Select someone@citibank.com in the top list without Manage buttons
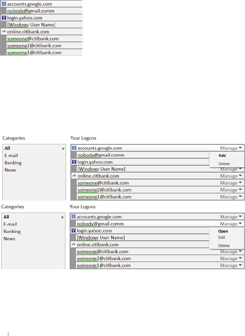 (x=44, y=39)
